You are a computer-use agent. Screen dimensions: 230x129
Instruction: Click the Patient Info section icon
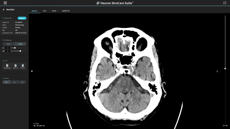click(3, 18)
